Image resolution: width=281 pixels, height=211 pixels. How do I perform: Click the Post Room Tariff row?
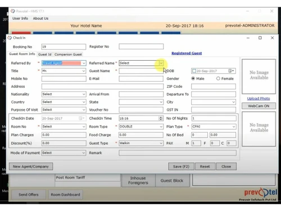(x=88, y=177)
